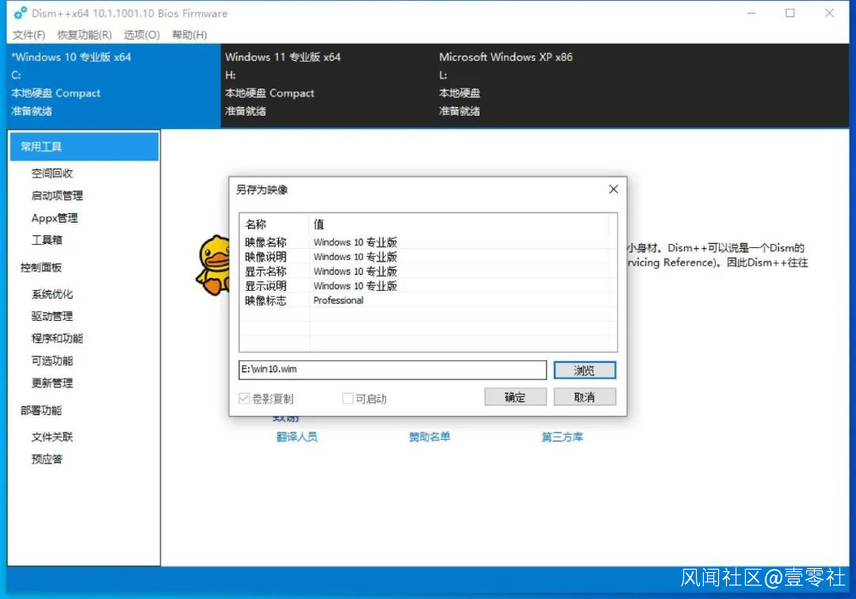Open 驱动管理 in the sidebar
The image size is (856, 599).
coord(52,316)
